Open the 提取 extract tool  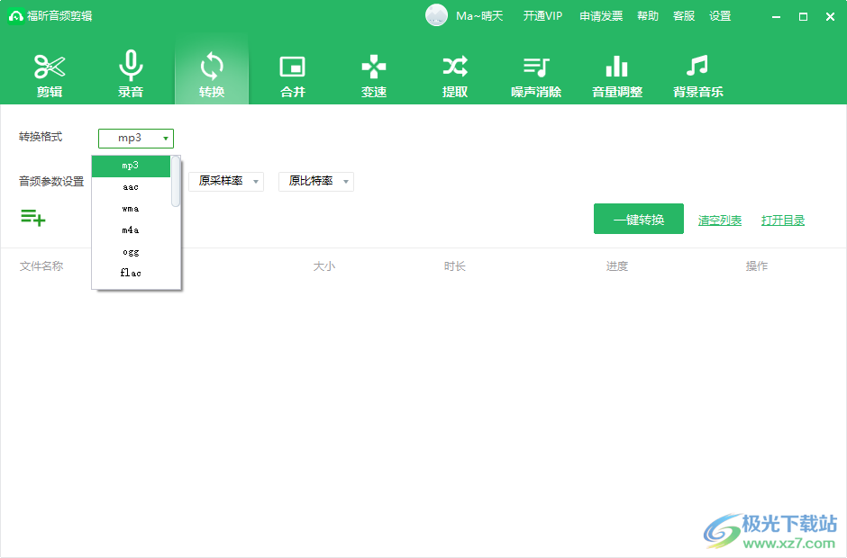[x=455, y=75]
